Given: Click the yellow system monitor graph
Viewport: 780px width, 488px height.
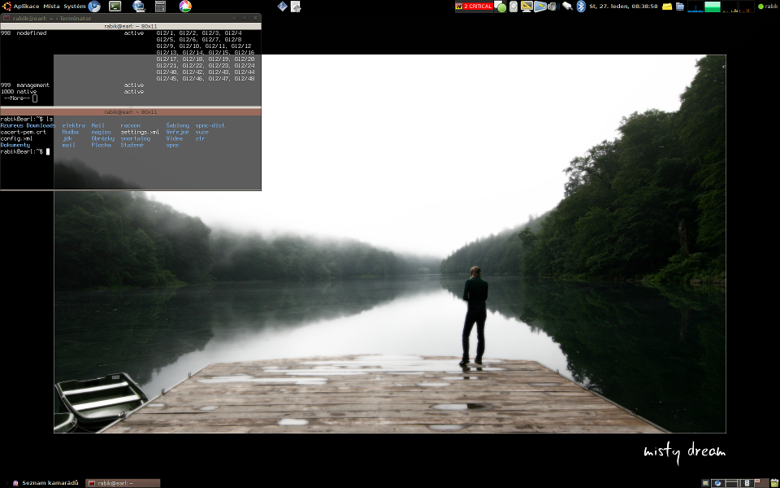Looking at the screenshot, I should point(730,7).
